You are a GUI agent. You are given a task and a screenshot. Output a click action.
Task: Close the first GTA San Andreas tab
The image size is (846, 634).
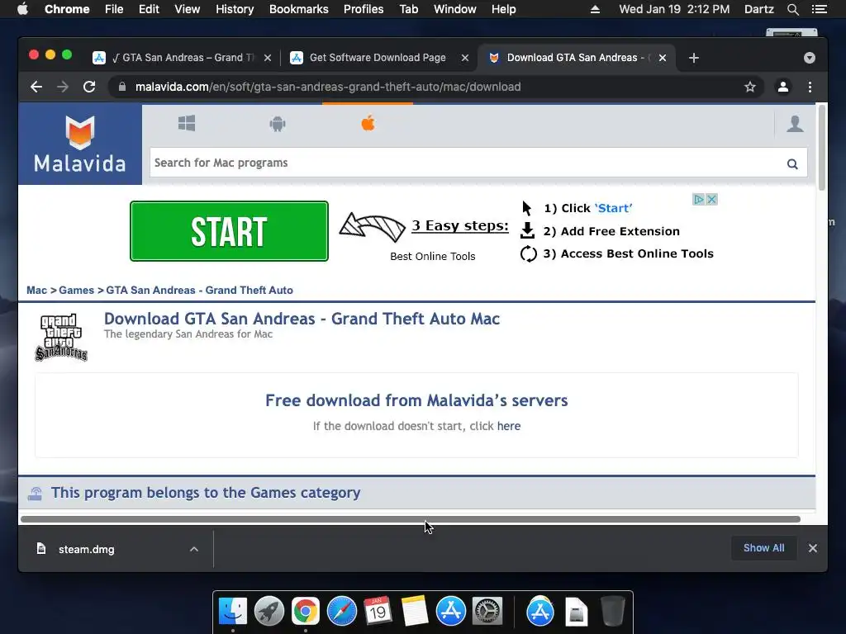click(268, 58)
